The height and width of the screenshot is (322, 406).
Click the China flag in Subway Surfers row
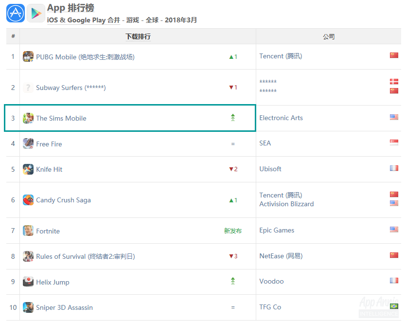(394, 90)
